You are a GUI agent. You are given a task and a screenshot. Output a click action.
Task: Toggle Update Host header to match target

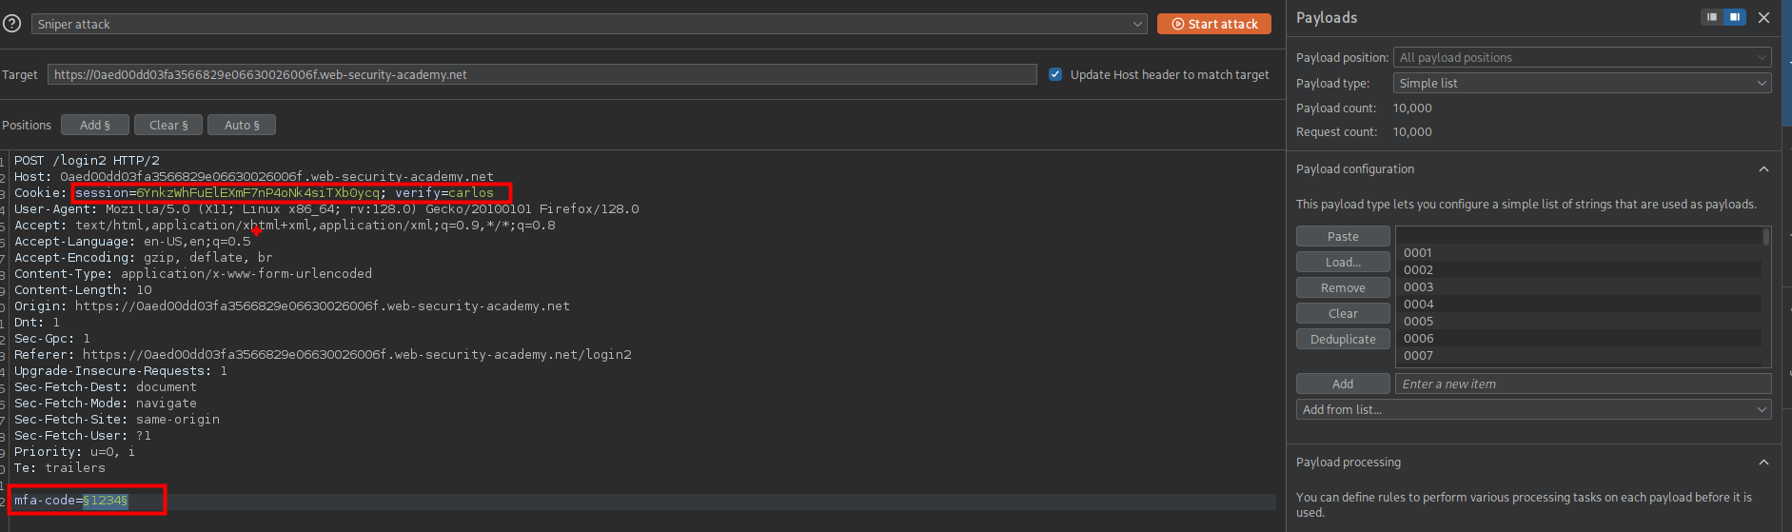click(x=1055, y=74)
